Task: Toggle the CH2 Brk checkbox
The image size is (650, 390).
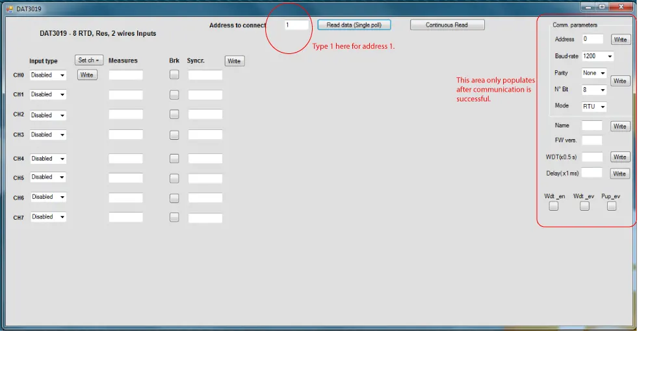Action: pos(174,114)
